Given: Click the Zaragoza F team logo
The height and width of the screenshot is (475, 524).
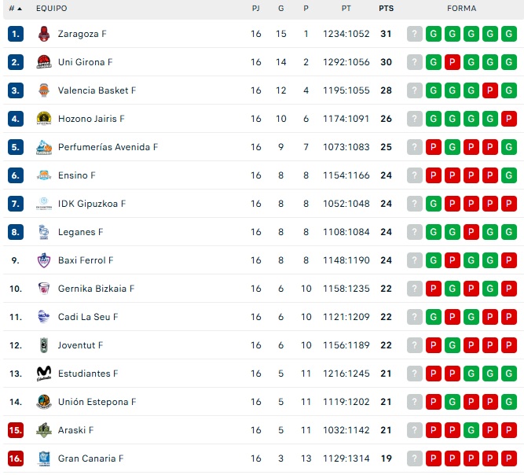Looking at the screenshot, I should [44, 34].
